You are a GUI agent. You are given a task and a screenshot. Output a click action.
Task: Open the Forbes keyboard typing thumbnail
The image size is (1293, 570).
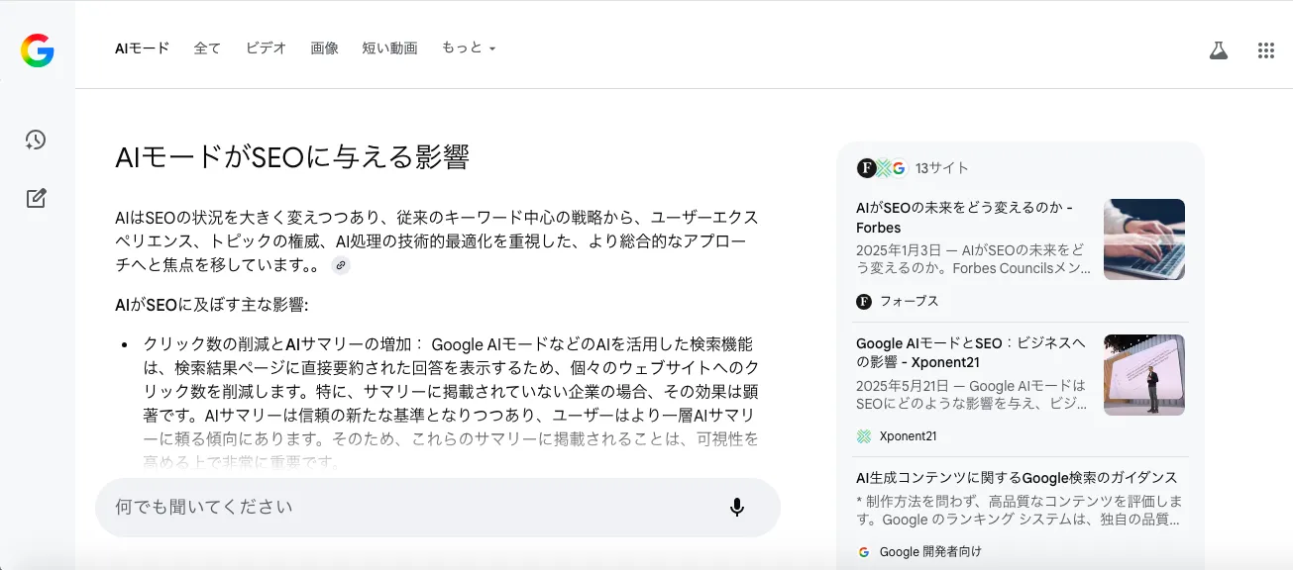pyautogui.click(x=1144, y=239)
